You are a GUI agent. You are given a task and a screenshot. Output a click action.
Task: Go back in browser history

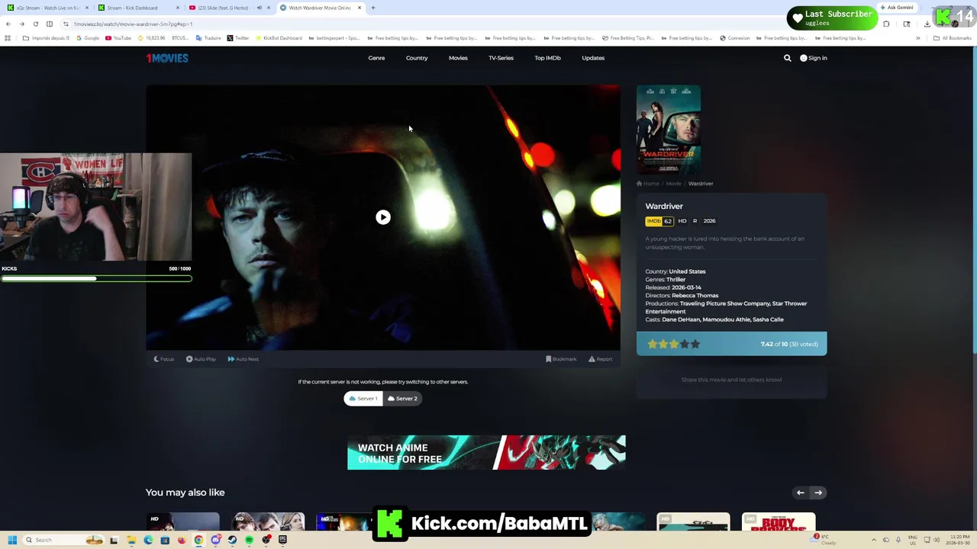point(8,24)
